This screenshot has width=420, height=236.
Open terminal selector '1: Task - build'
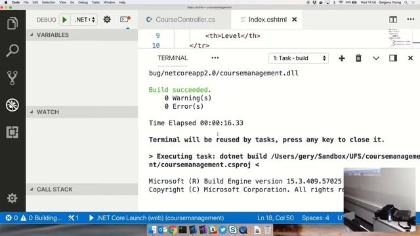click(x=299, y=58)
